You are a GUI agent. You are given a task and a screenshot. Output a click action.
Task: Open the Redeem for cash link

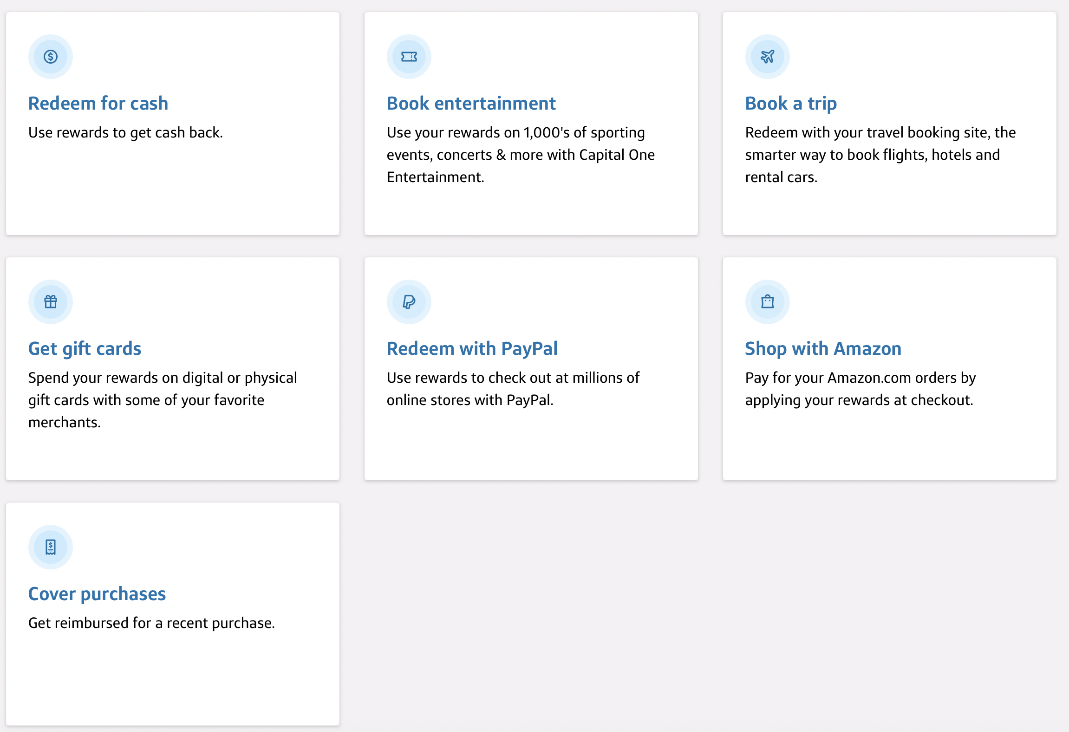[98, 103]
